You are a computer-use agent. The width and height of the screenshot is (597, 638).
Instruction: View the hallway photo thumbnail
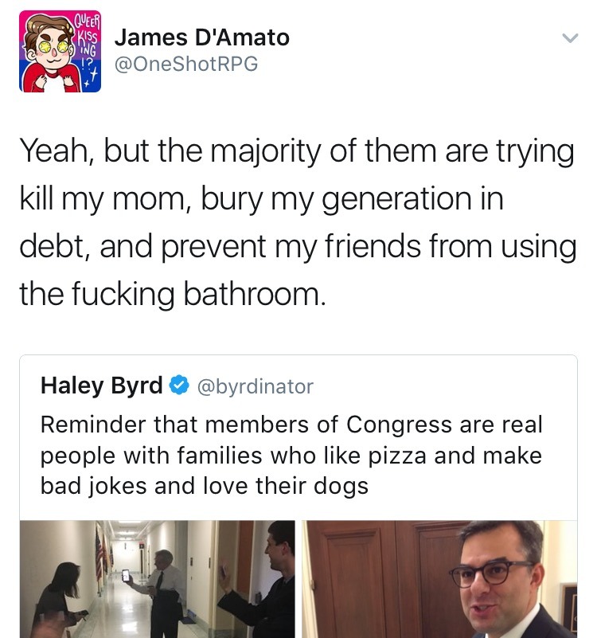(157, 579)
